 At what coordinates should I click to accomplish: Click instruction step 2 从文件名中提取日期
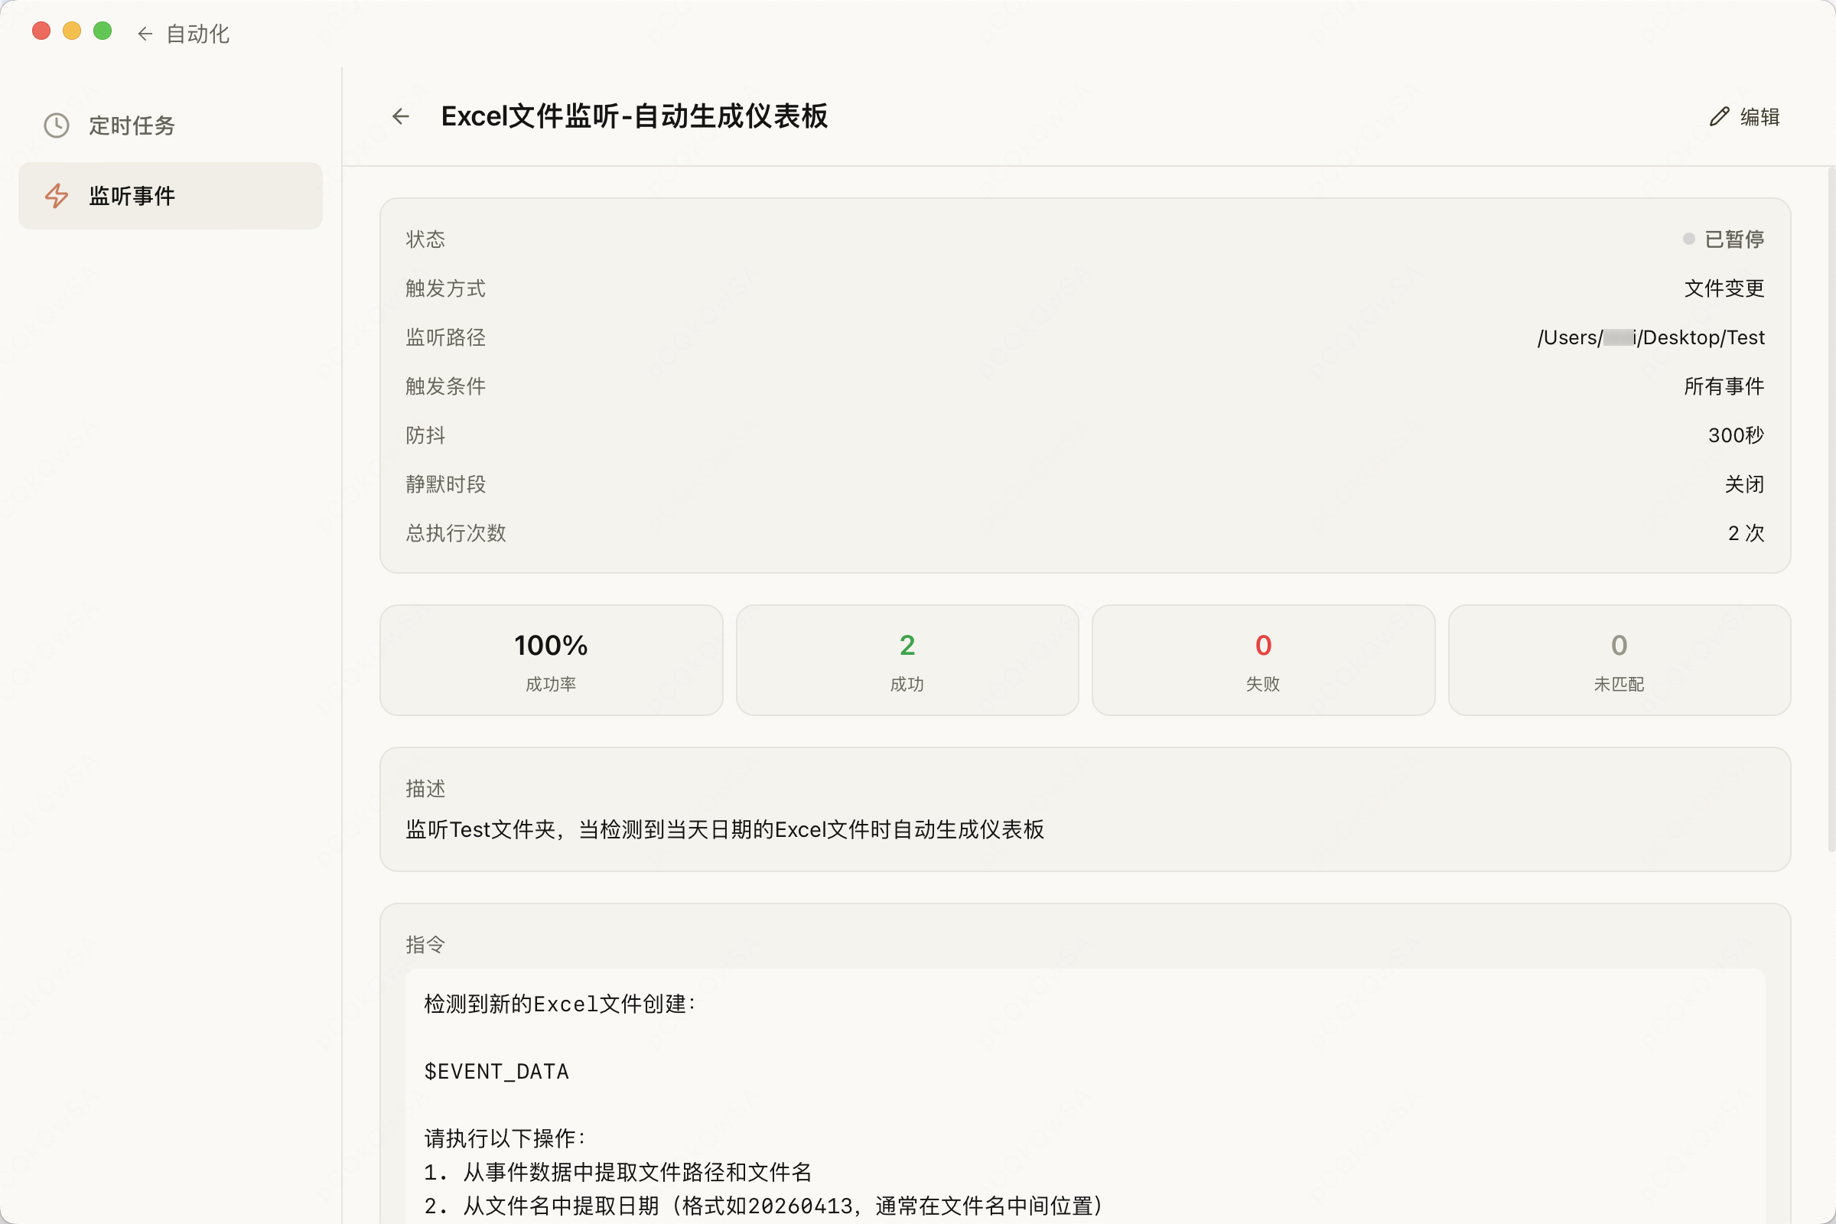pyautogui.click(x=764, y=1206)
